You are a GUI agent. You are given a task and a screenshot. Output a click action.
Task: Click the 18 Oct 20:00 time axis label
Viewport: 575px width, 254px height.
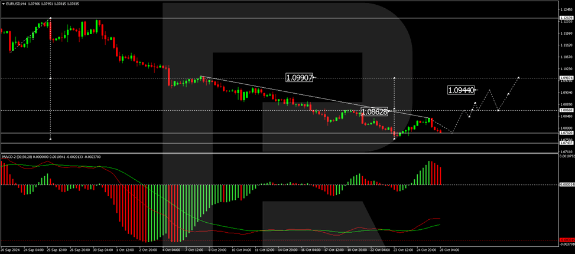point(356,250)
